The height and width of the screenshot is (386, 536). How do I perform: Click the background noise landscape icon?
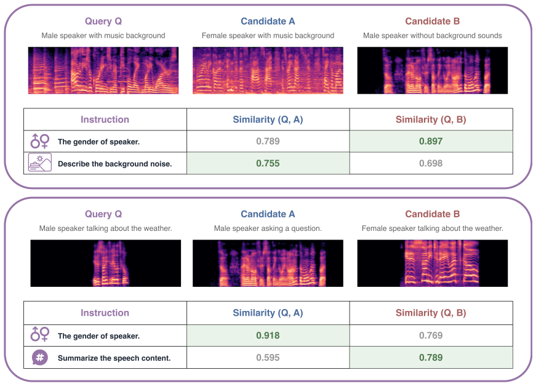(x=39, y=163)
